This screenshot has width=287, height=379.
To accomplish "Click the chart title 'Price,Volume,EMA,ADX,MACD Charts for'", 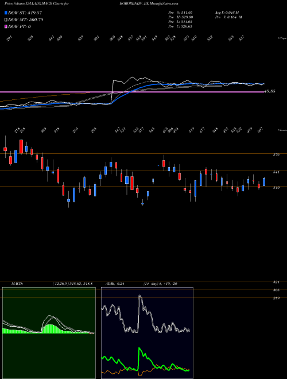I will pos(37,4).
